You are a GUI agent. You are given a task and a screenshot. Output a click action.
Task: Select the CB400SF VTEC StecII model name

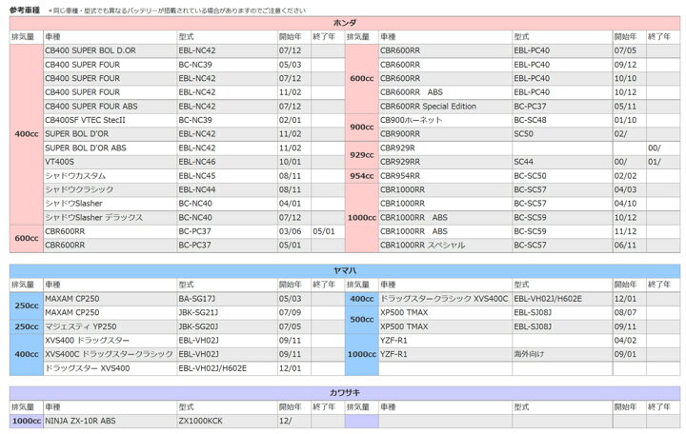point(85,120)
